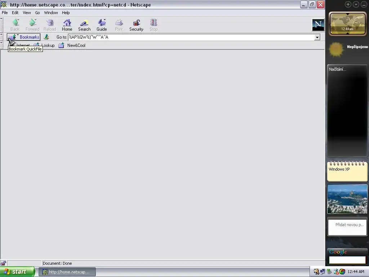The width and height of the screenshot is (369, 277).
Task: Click the New&Cool folder icon
Action: pos(61,45)
